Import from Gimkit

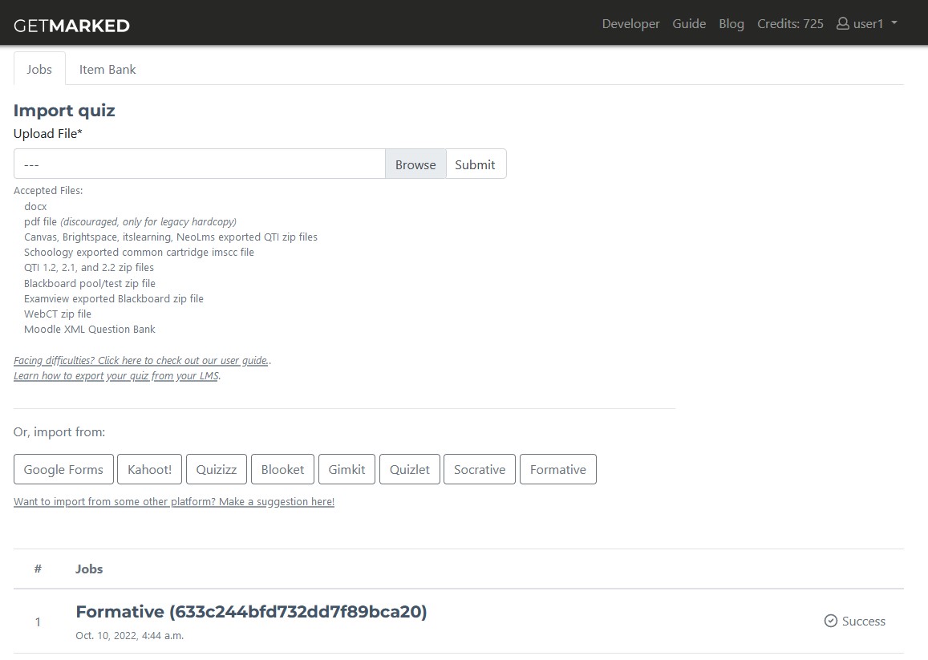pyautogui.click(x=346, y=469)
